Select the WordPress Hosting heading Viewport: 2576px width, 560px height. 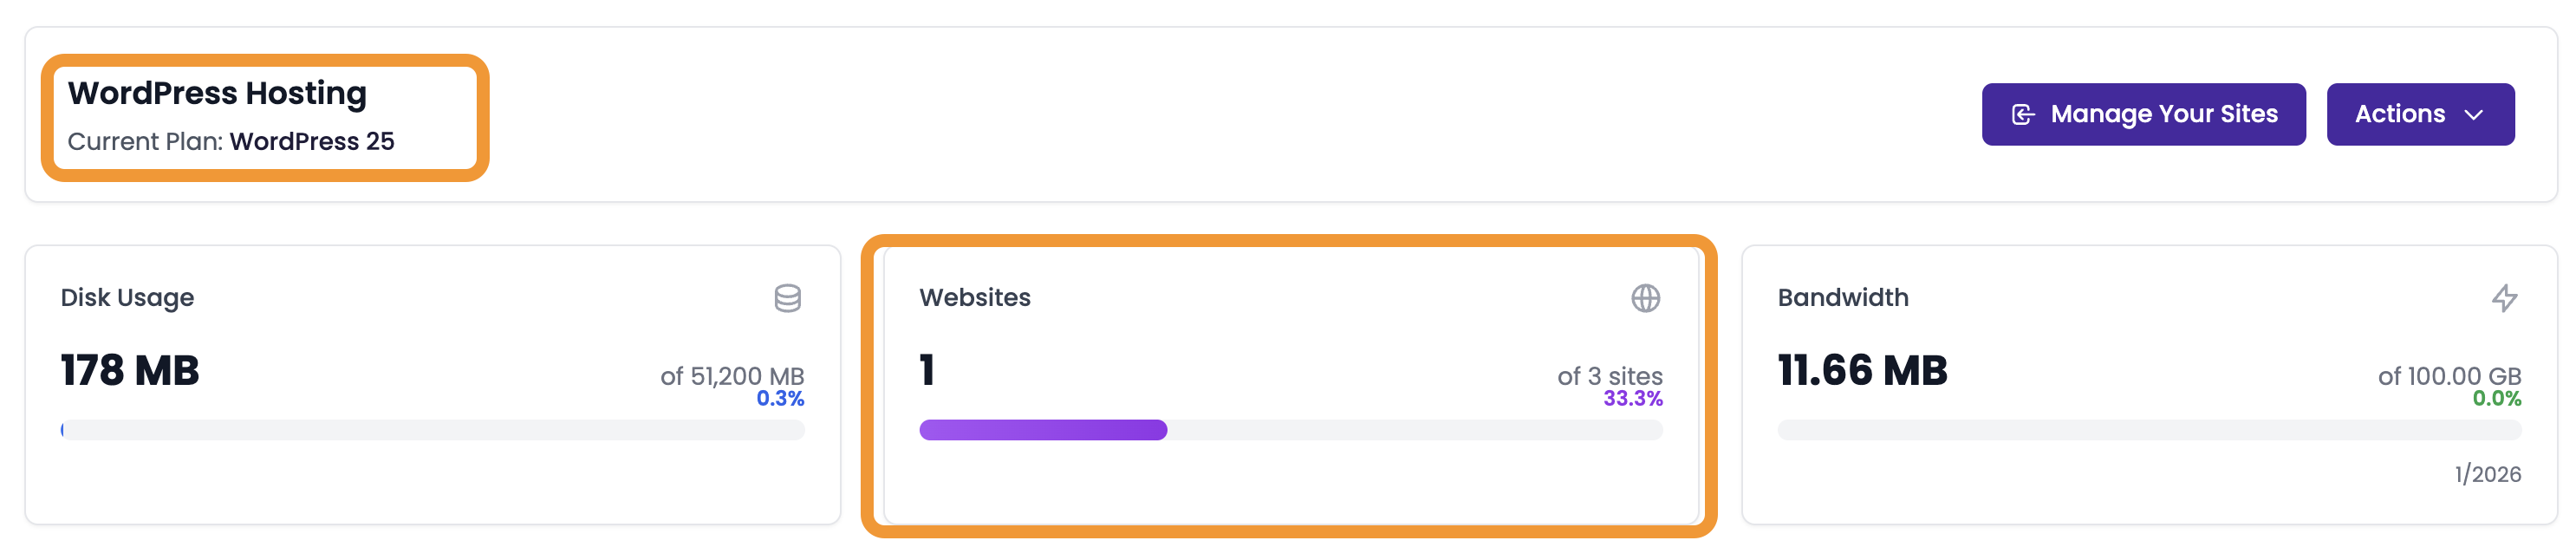[217, 93]
